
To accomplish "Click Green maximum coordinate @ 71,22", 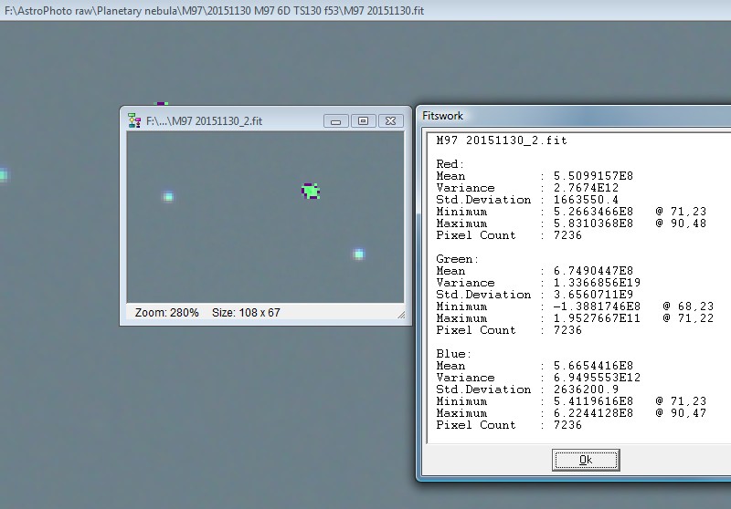I will [x=689, y=318].
